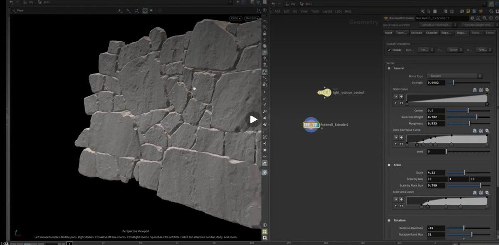This screenshot has height=245, width=499.
Task: Open the Noise Type dropdown
Action: [x=455, y=76]
